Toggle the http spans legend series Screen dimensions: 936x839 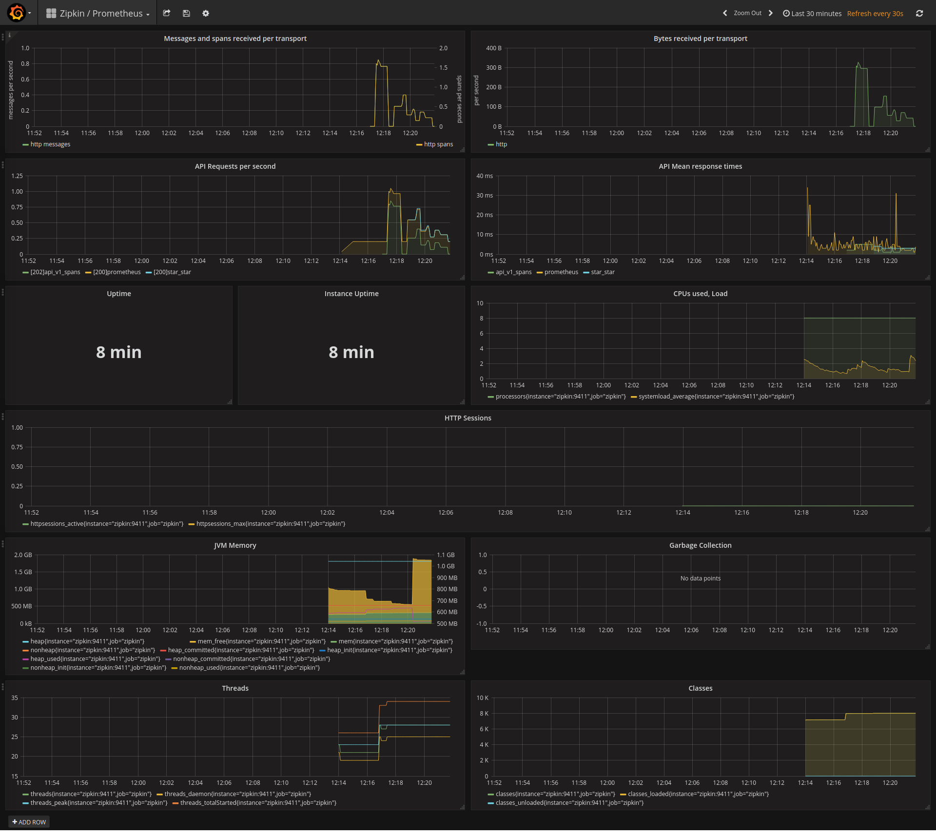438,144
